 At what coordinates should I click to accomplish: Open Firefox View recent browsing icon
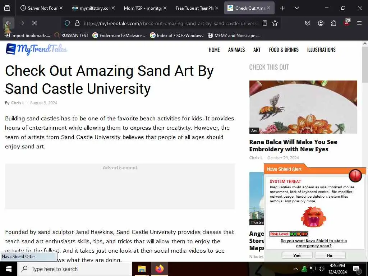7,8
